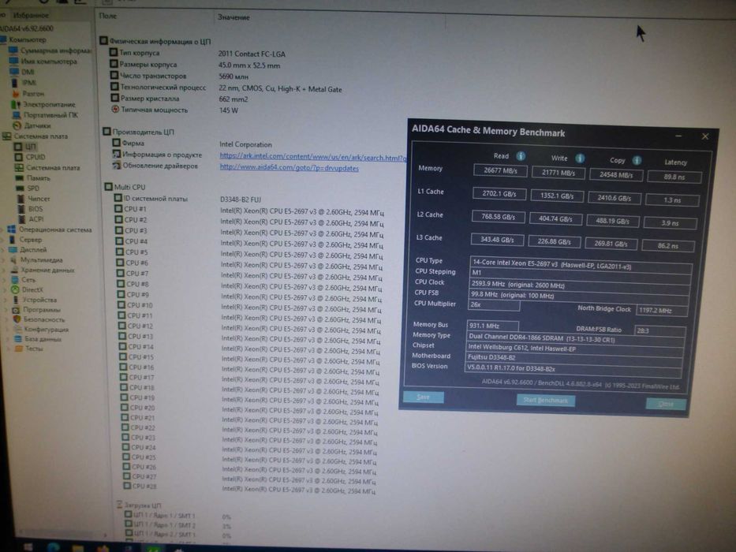The image size is (736, 552).
Task: Click the Разгон flame icon
Action: (16, 94)
